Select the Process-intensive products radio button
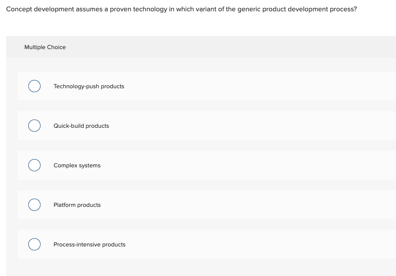The width and height of the screenshot is (396, 276). (x=34, y=244)
